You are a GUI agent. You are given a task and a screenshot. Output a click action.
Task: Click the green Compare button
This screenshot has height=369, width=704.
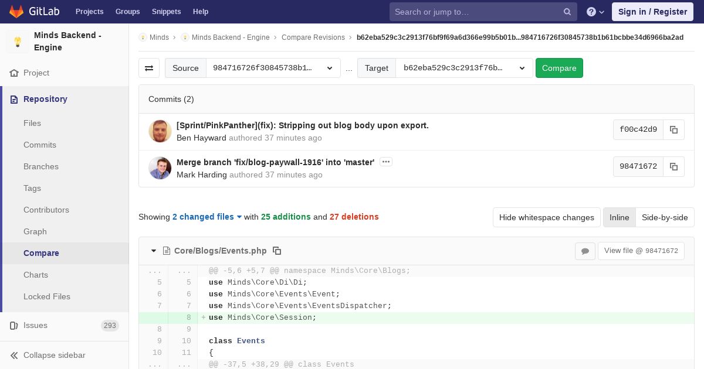coord(559,68)
